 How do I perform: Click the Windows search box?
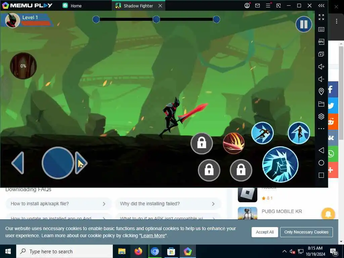click(64, 251)
